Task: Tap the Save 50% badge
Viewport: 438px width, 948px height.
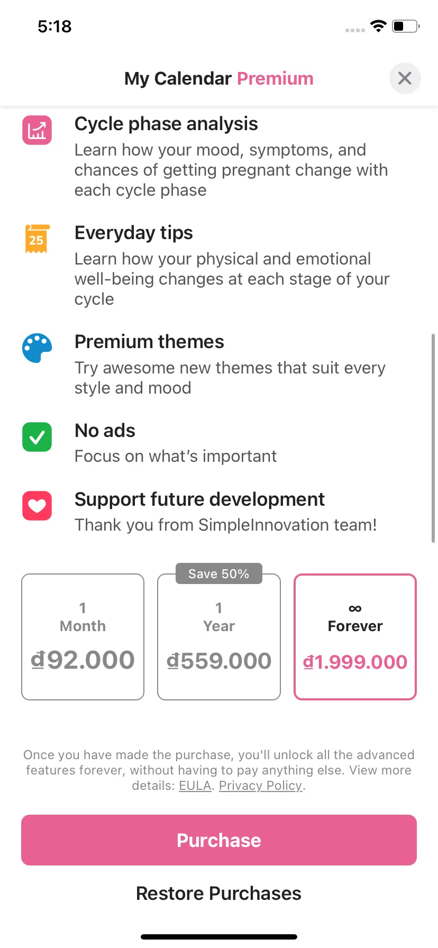Action: (219, 573)
